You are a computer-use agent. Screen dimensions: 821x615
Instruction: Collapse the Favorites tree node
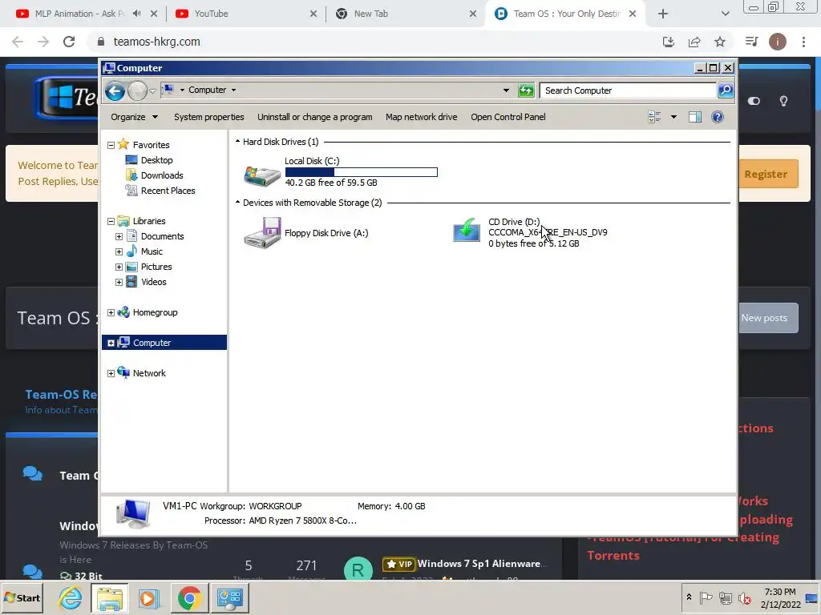111,145
